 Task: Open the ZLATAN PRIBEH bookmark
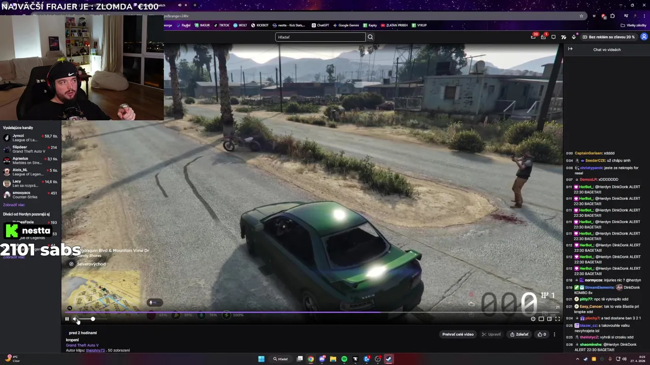(x=394, y=25)
